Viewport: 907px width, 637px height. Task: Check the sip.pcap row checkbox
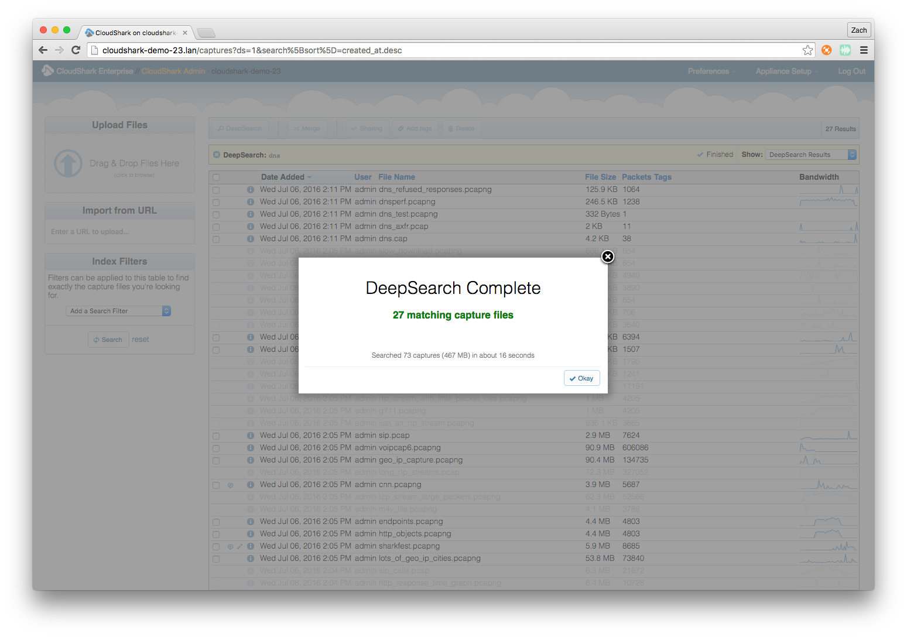(x=216, y=436)
